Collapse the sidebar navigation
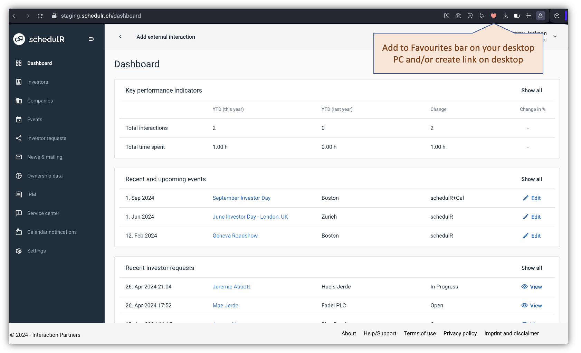 (91, 39)
